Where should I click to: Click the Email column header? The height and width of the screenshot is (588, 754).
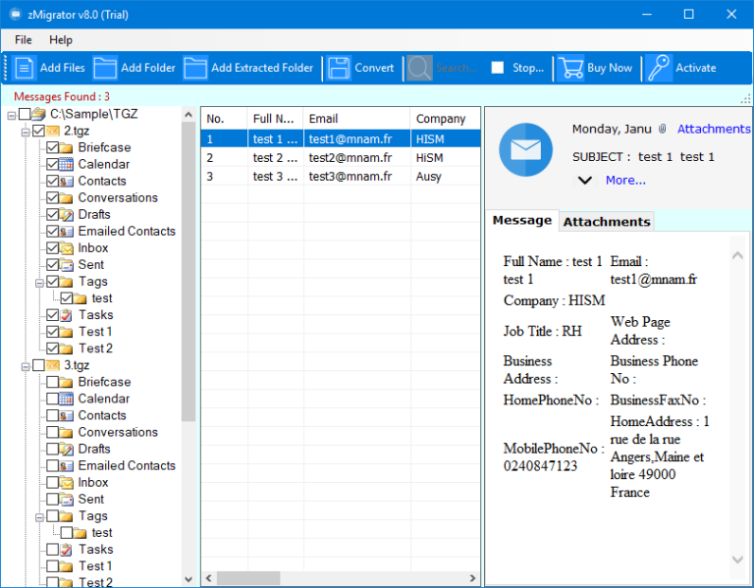pos(356,119)
